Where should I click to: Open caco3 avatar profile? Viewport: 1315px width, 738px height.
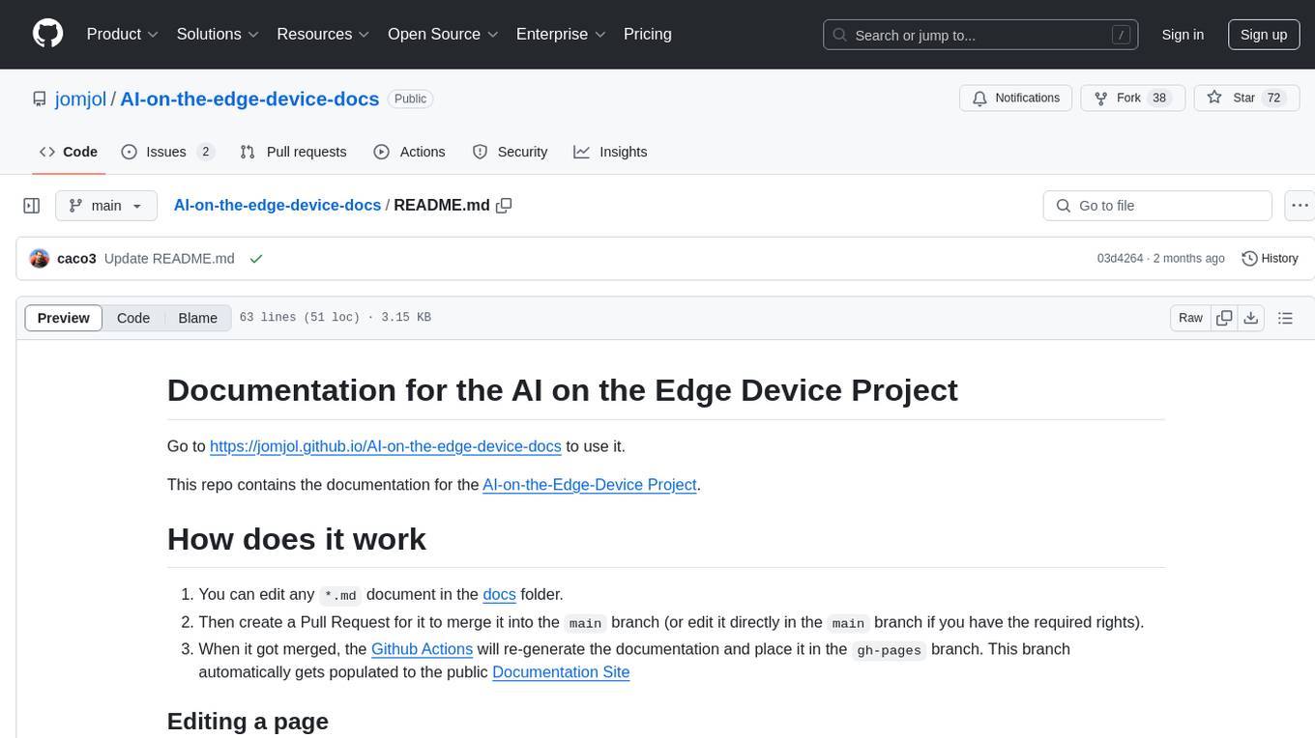(40, 259)
